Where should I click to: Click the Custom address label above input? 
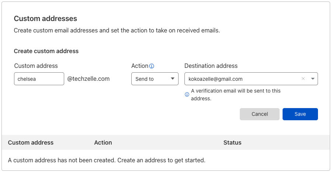(x=36, y=66)
